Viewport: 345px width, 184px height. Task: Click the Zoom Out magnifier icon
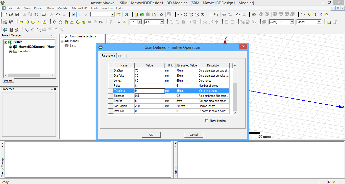tap(216, 14)
